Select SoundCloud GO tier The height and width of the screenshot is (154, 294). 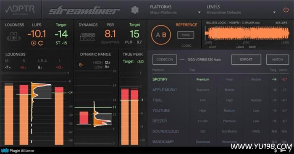click(x=203, y=131)
